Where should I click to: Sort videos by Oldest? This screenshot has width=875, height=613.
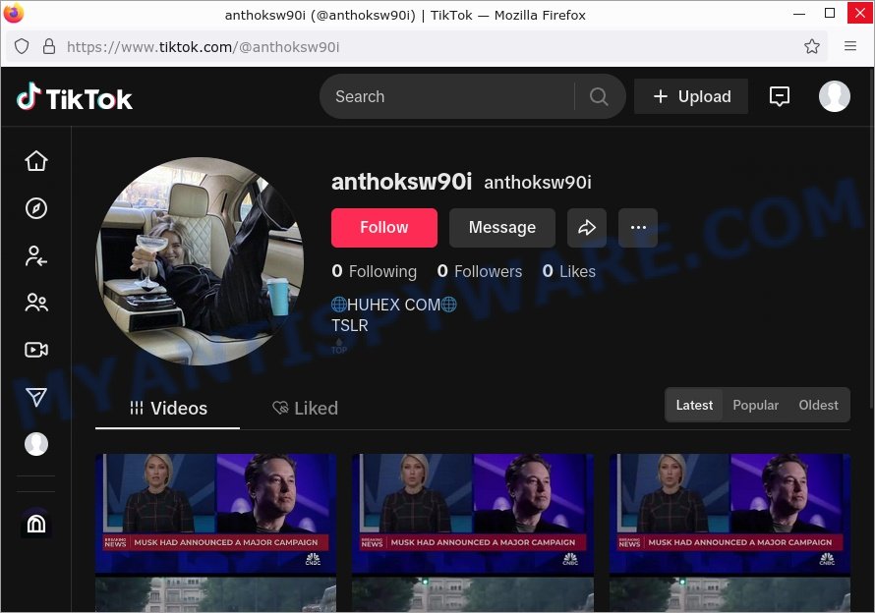pyautogui.click(x=818, y=405)
